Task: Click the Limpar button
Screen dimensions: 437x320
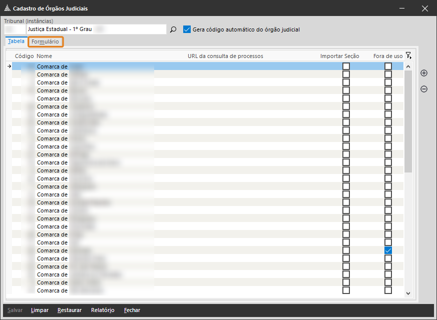Action: click(40, 310)
